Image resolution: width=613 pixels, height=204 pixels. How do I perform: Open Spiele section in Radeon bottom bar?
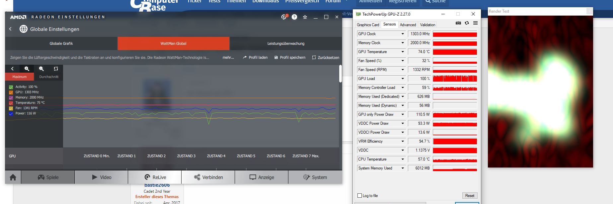click(48, 177)
